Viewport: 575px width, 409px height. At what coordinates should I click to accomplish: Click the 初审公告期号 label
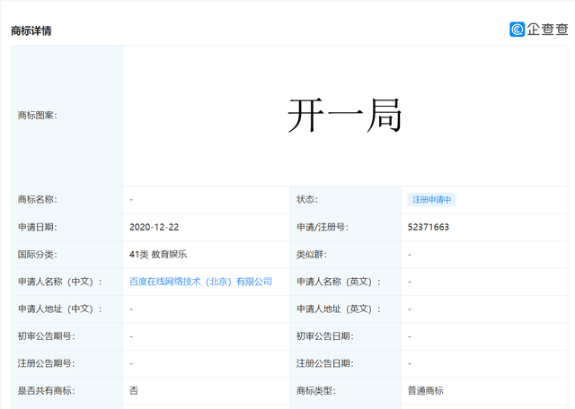(46, 336)
